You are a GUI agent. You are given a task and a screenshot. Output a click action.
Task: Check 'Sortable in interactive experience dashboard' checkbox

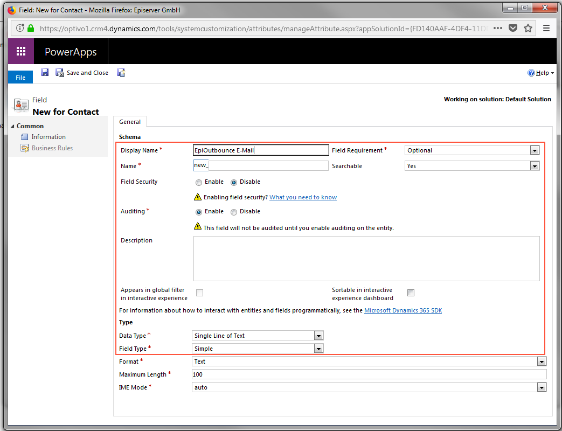coord(411,293)
